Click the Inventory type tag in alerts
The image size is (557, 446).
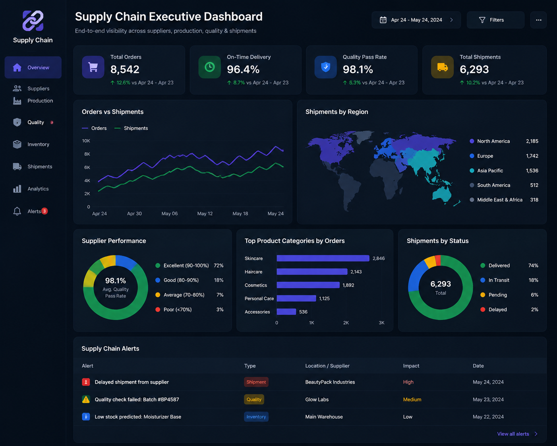256,417
